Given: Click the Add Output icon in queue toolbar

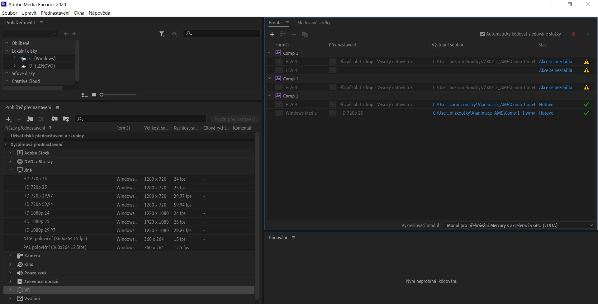Looking at the screenshot, I should tap(283, 34).
